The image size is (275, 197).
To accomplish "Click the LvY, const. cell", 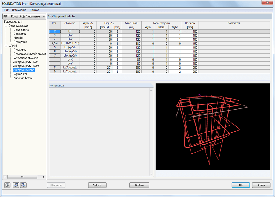I will [x=70, y=72].
